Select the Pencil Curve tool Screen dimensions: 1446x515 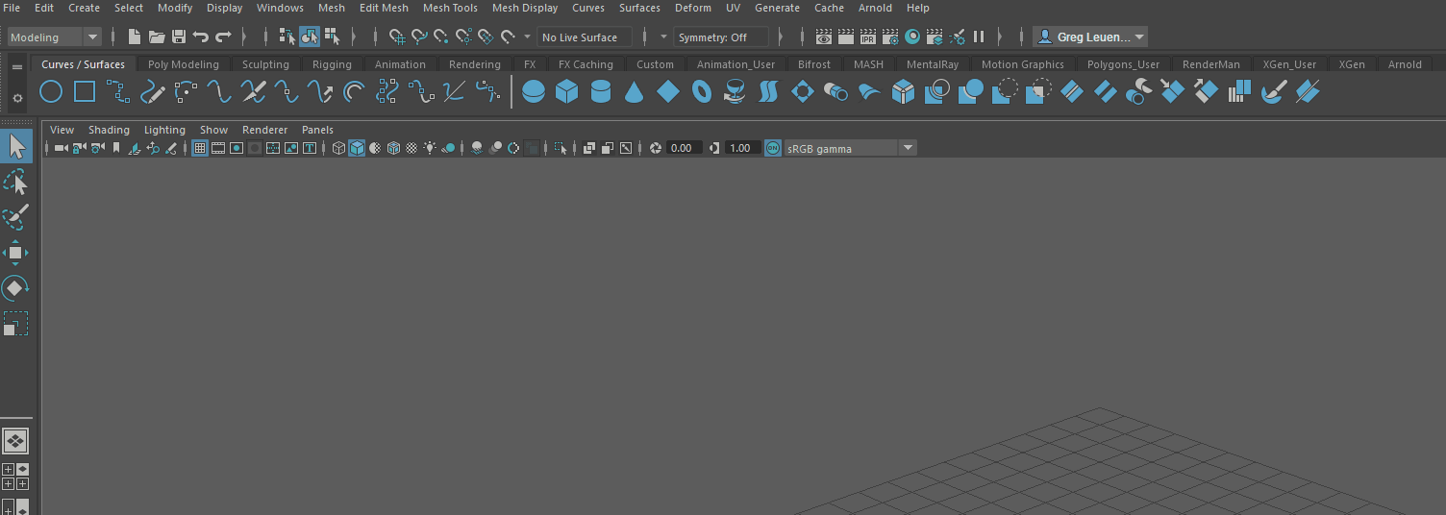pos(152,92)
